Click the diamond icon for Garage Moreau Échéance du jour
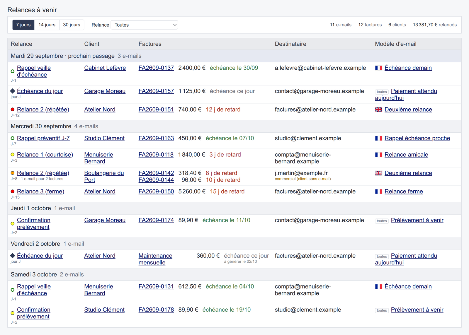 click(13, 91)
